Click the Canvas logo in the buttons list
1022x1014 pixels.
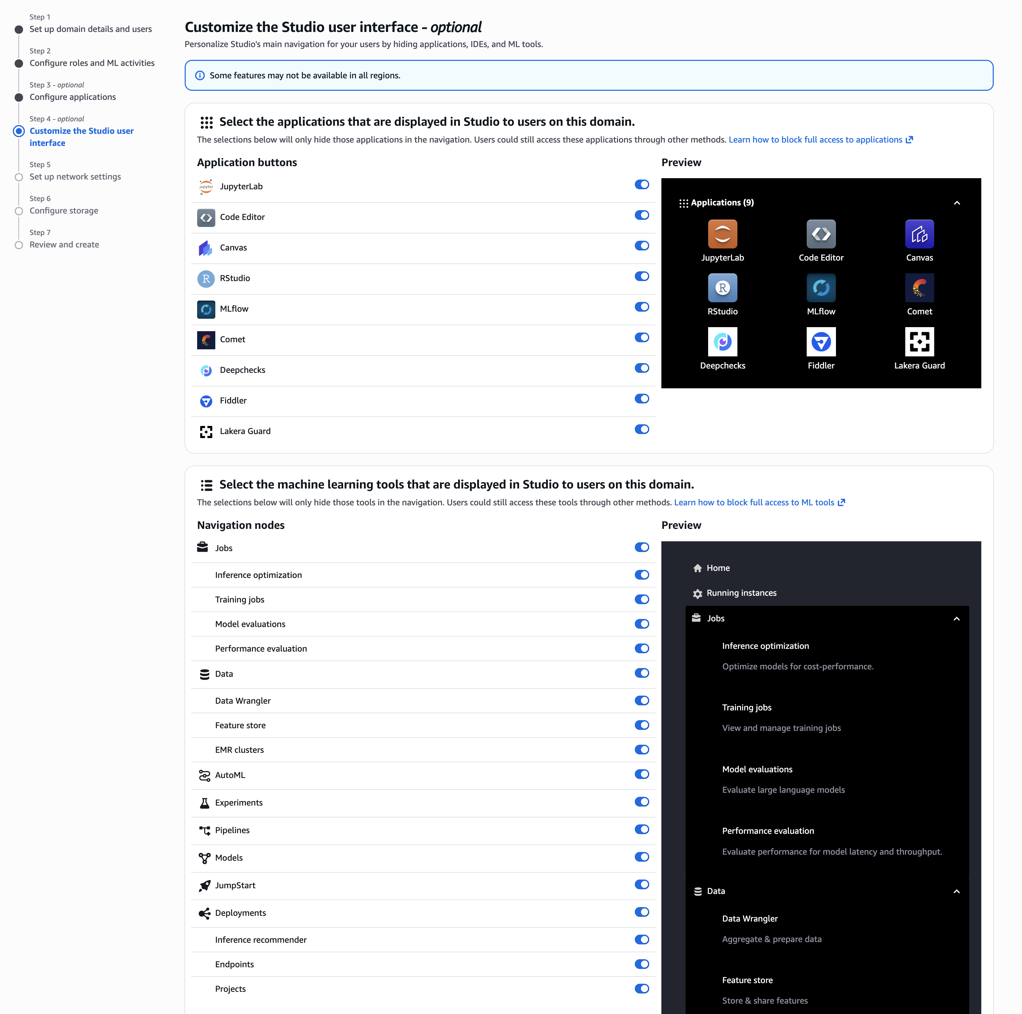[206, 248]
